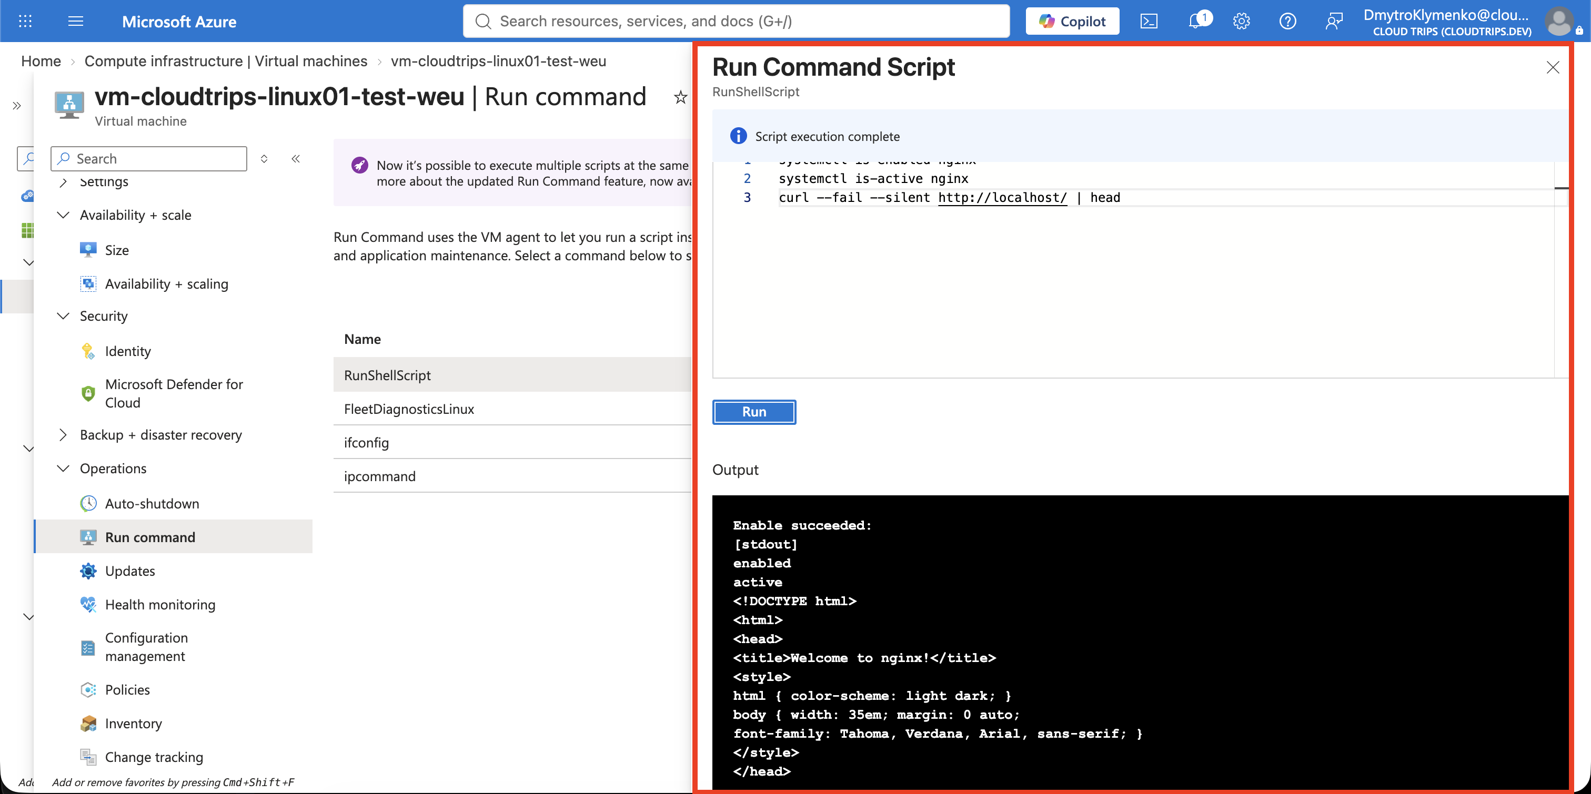Click the VM resource icon beside title

(69, 105)
